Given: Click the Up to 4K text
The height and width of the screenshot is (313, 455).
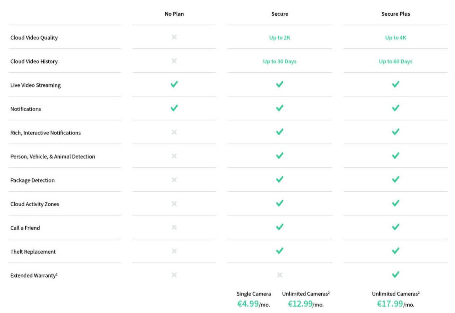Looking at the screenshot, I should click(396, 38).
